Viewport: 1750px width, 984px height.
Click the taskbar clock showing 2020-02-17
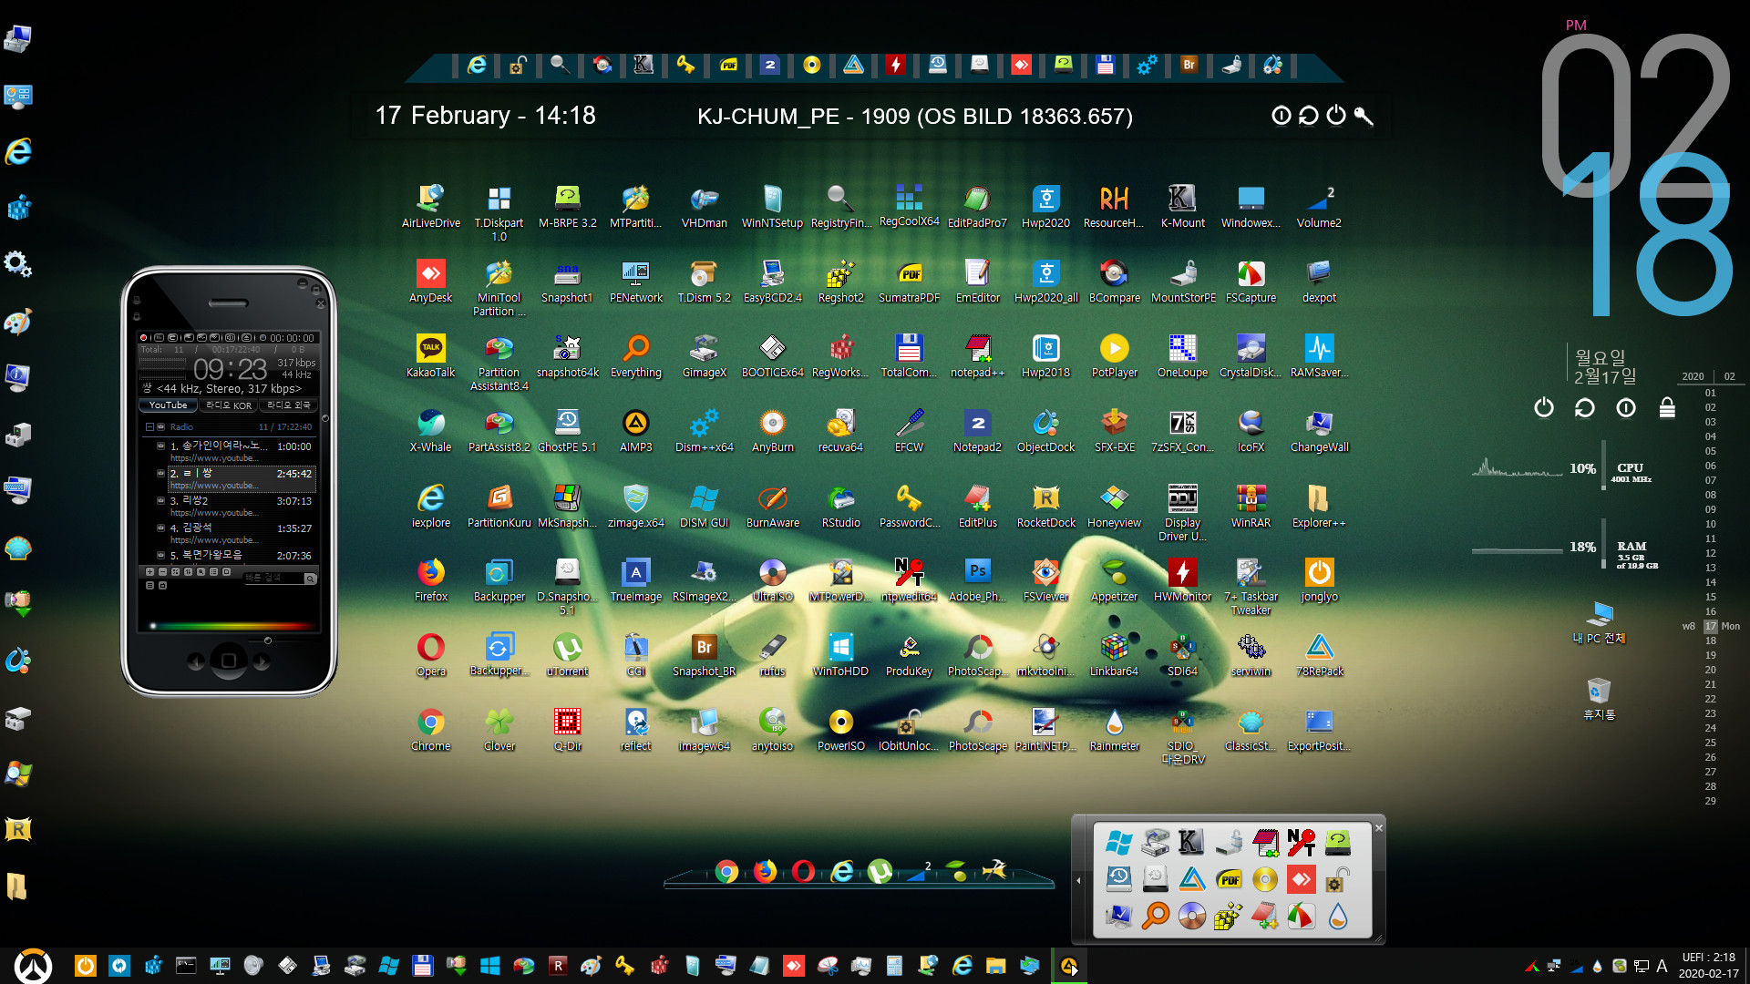[x=1708, y=966]
